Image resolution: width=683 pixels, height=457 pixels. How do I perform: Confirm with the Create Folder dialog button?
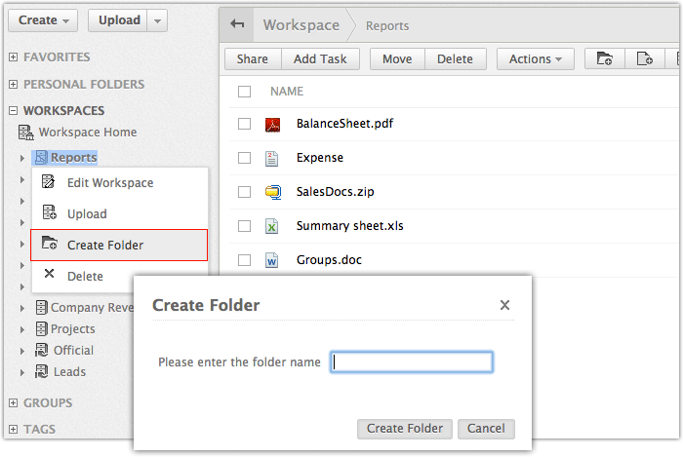405,429
